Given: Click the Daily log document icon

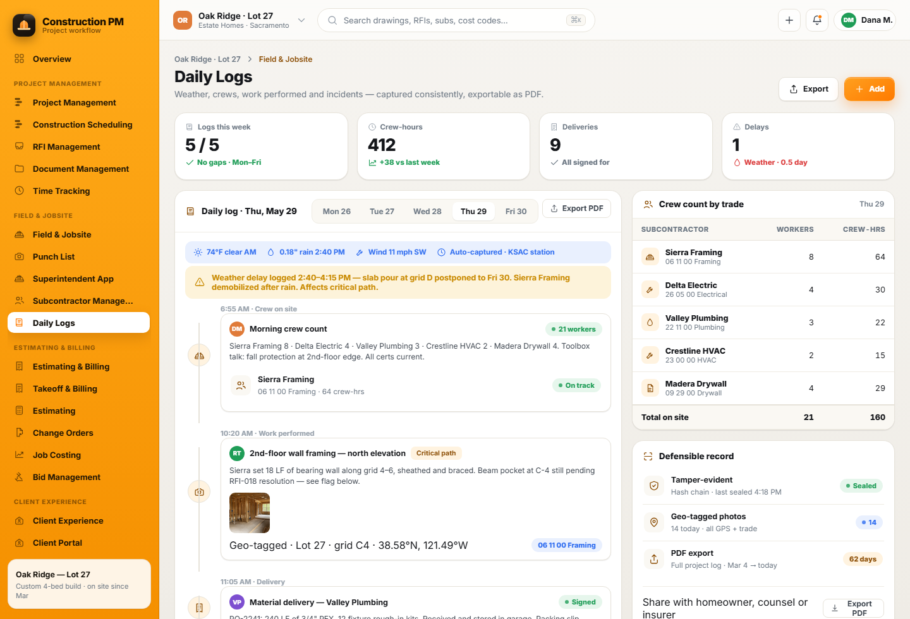Looking at the screenshot, I should tap(190, 212).
